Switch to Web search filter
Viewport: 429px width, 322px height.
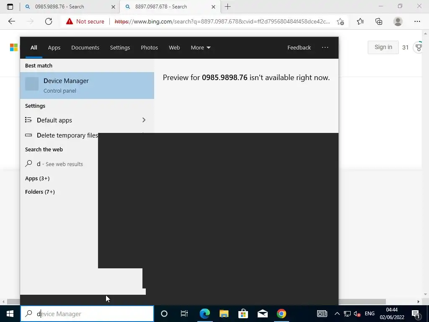[x=174, y=48]
